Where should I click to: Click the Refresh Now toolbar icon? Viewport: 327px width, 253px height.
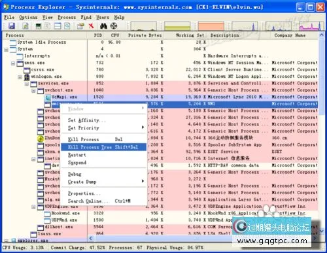[x=26, y=26]
